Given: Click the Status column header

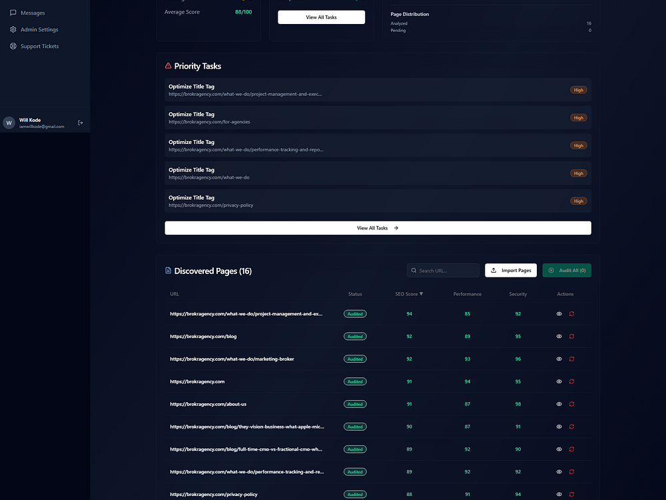Looking at the screenshot, I should click(x=355, y=294).
